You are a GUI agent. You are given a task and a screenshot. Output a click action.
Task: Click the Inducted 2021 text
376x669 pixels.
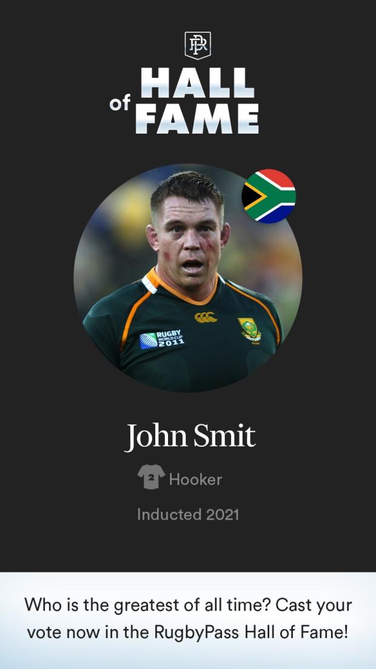(188, 515)
